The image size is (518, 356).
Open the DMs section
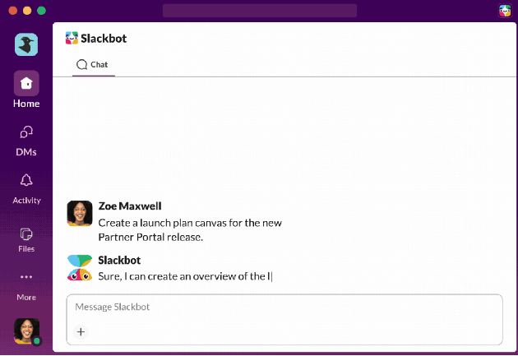pos(26,132)
